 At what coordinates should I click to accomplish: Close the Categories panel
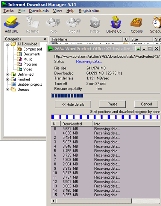(x=45, y=39)
